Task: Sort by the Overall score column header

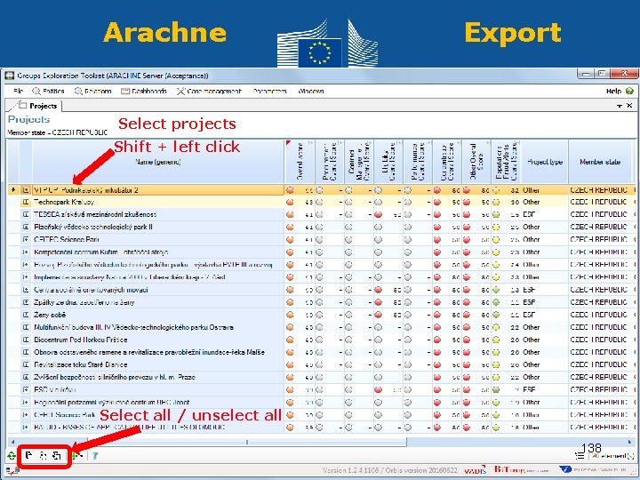Action: click(x=300, y=162)
